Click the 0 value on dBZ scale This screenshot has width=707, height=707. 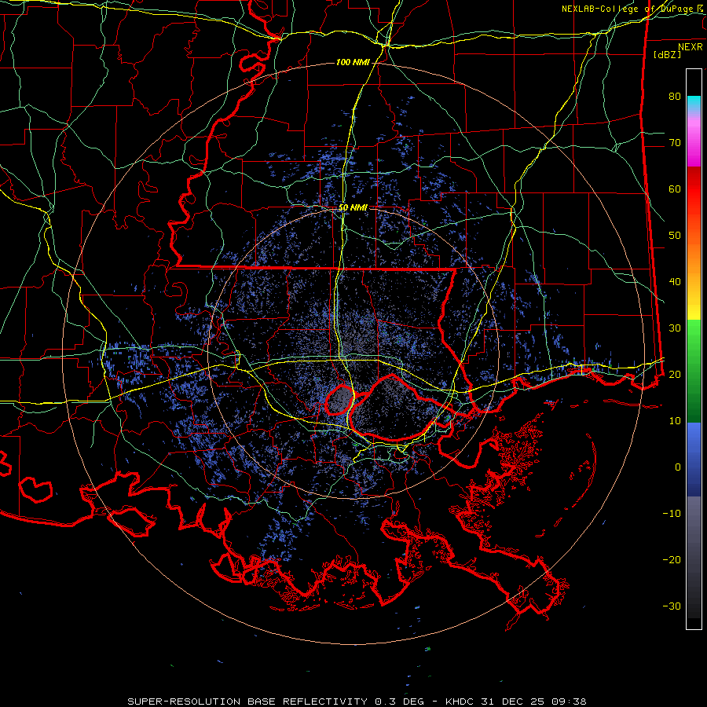pyautogui.click(x=678, y=467)
